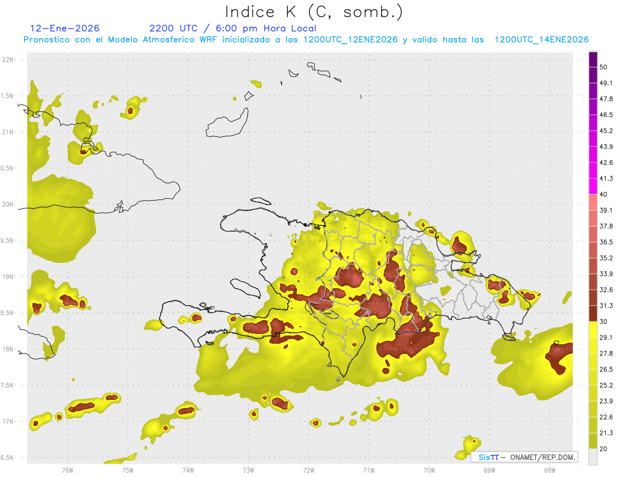Click the "22.6" color scale value
617x477 pixels.
click(x=606, y=417)
